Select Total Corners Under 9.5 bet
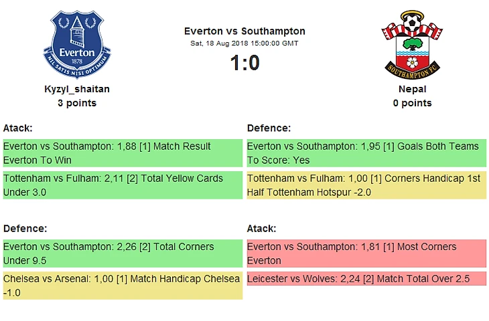Image resolution: width=489 pixels, height=321 pixels. 122,253
